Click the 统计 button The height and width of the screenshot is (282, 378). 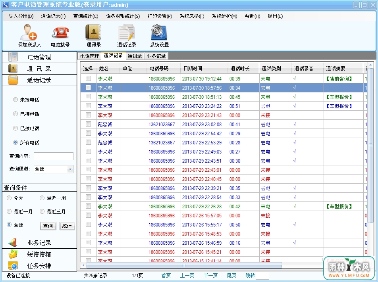[67, 226]
